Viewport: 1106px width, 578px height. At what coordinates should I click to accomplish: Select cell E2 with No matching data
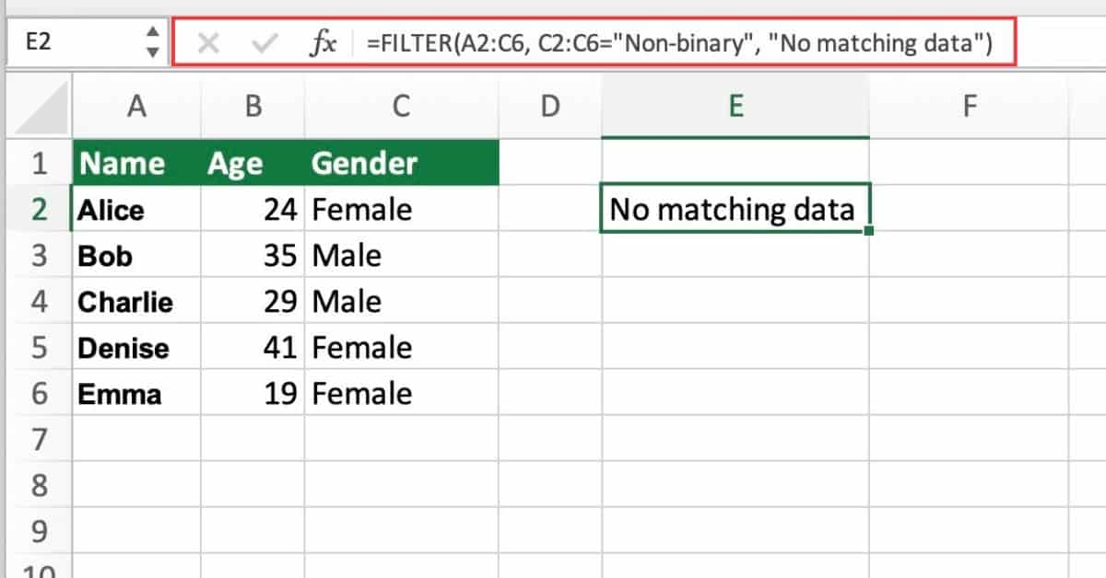735,210
